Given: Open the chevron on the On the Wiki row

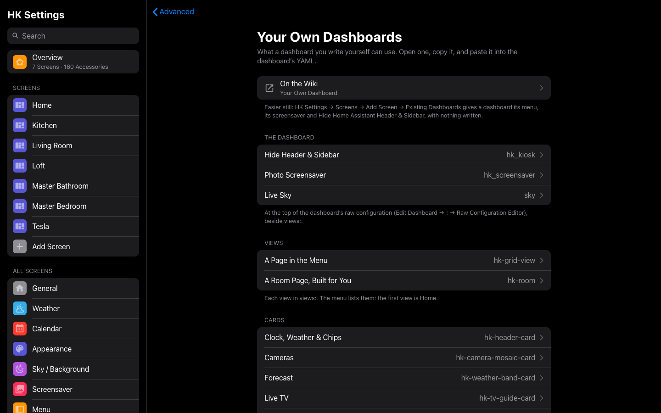Looking at the screenshot, I should click(542, 88).
